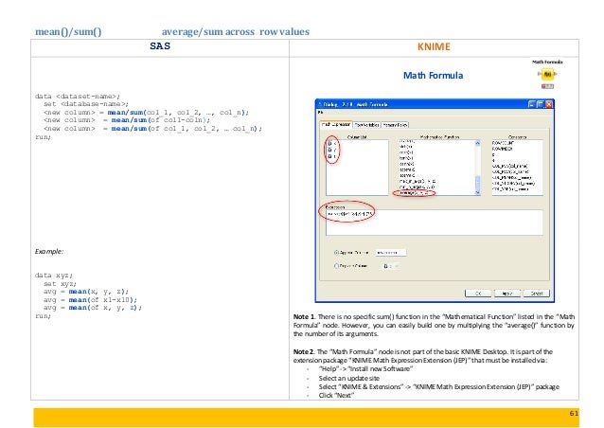Click the new column name field

tap(391, 253)
